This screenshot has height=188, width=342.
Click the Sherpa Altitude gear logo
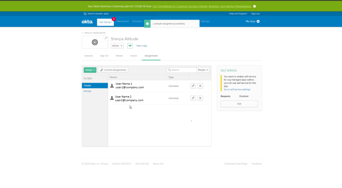pos(95,42)
